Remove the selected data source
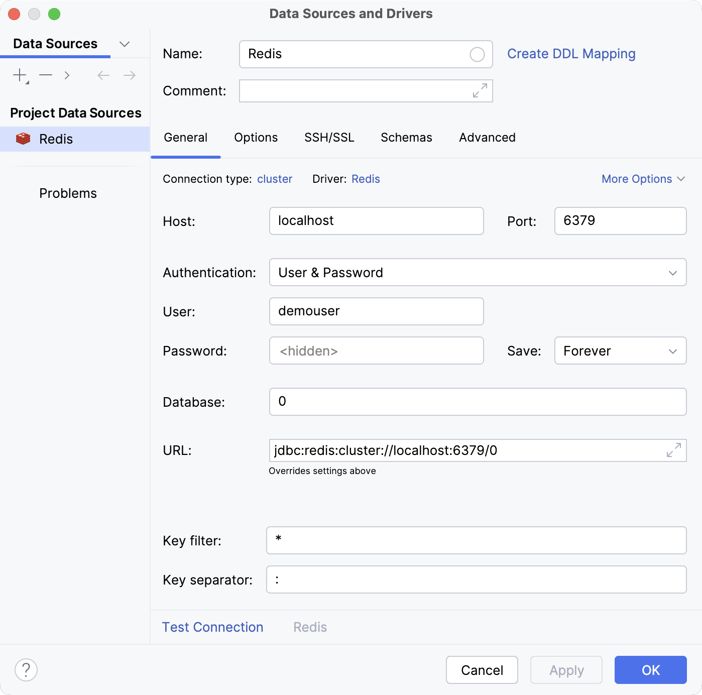The width and height of the screenshot is (702, 695). [x=46, y=75]
